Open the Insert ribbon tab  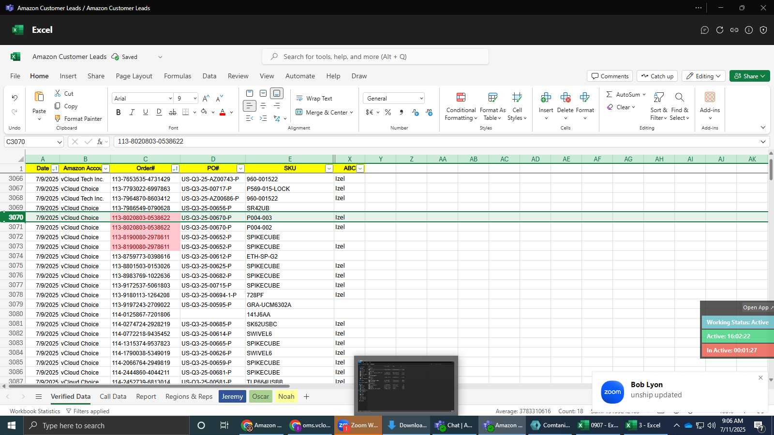pyautogui.click(x=68, y=76)
